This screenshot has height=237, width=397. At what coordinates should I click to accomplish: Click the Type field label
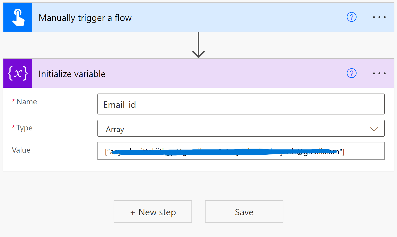(x=24, y=128)
